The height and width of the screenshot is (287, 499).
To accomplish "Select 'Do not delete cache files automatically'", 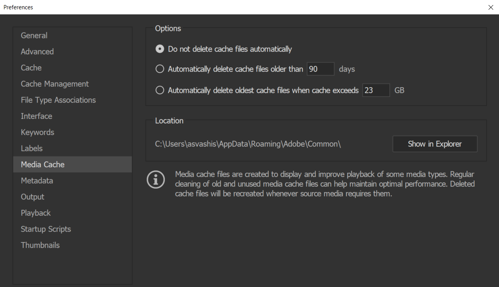I will tap(159, 49).
